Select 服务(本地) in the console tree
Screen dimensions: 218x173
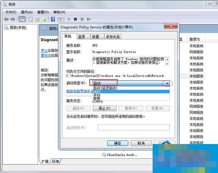(x=15, y=28)
